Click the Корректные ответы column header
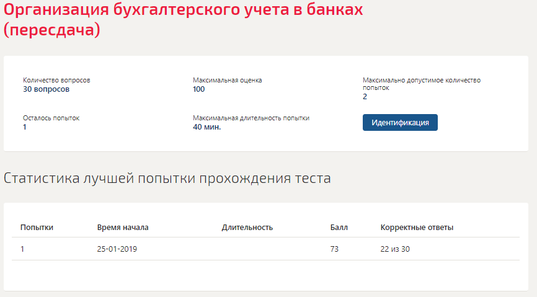 point(417,228)
